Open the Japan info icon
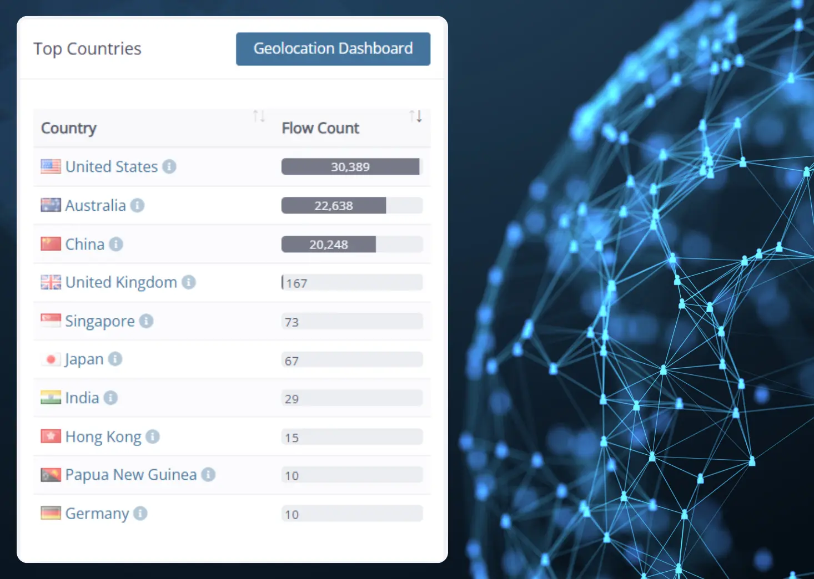The width and height of the screenshot is (814, 579). [x=115, y=359]
